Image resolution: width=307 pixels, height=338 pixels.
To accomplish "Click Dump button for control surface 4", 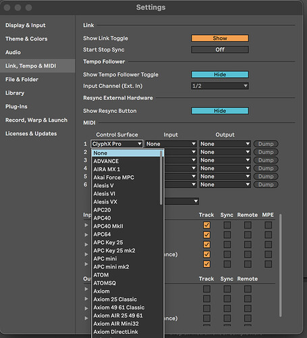I will click(x=266, y=168).
